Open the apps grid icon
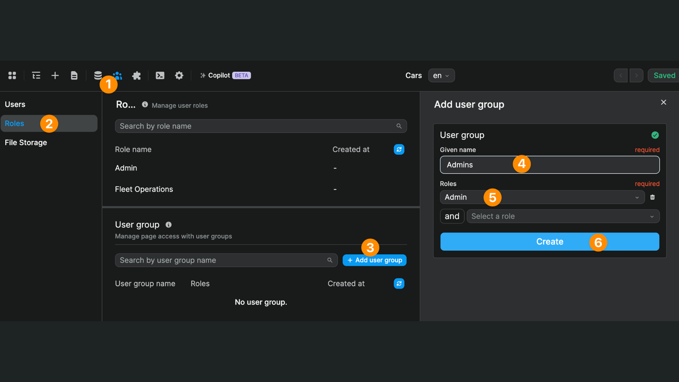 [x=12, y=75]
